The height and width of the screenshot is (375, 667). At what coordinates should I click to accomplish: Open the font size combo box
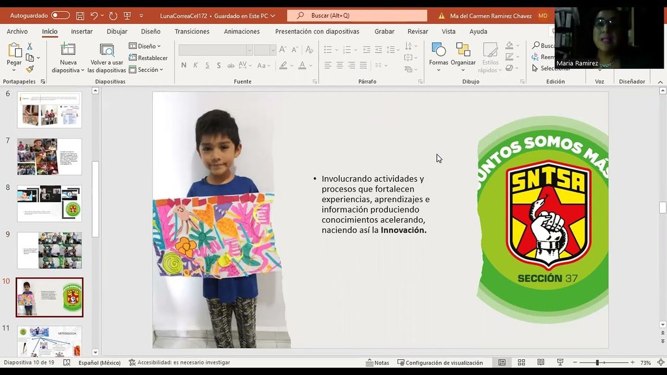[265, 50]
